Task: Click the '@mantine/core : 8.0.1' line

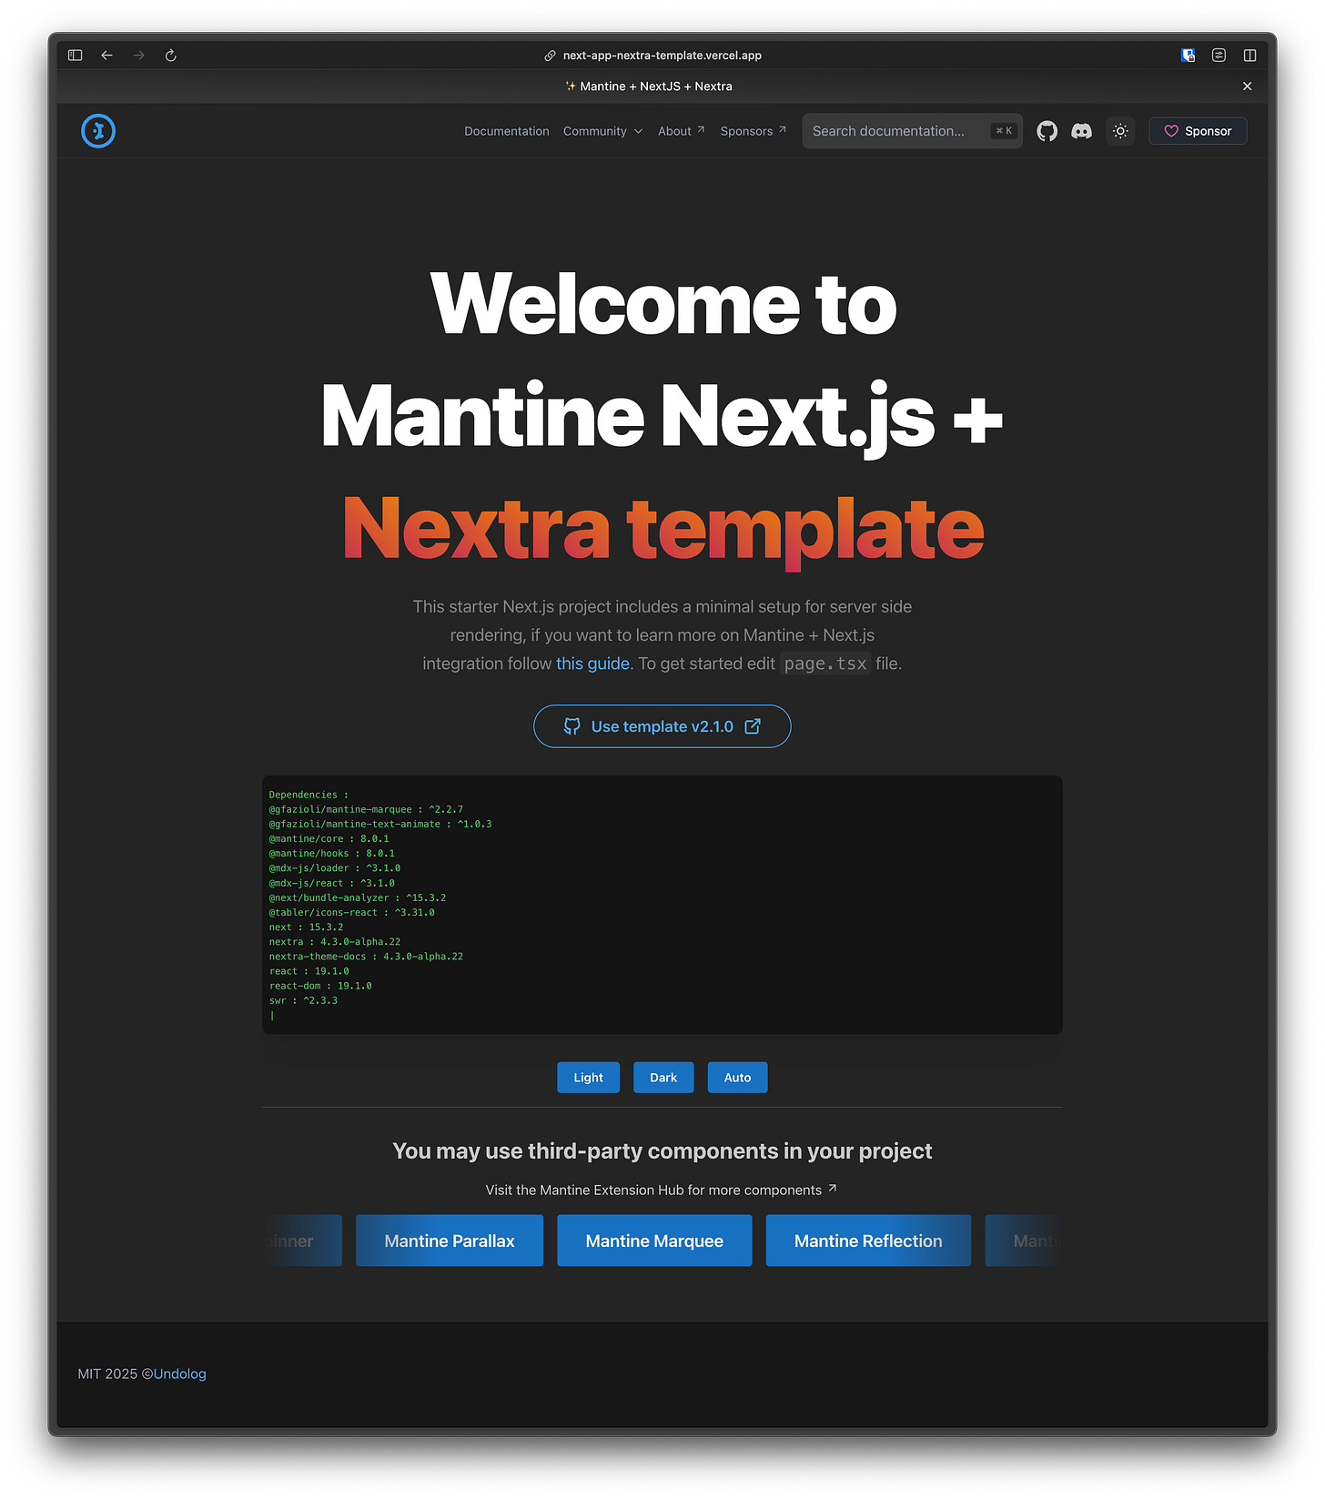Action: [329, 839]
